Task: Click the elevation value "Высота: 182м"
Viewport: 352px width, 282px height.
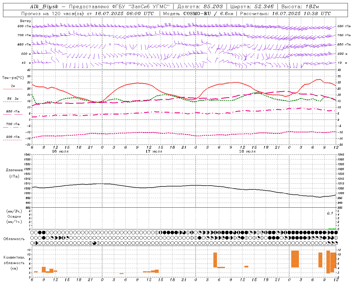Action: [x=300, y=7]
